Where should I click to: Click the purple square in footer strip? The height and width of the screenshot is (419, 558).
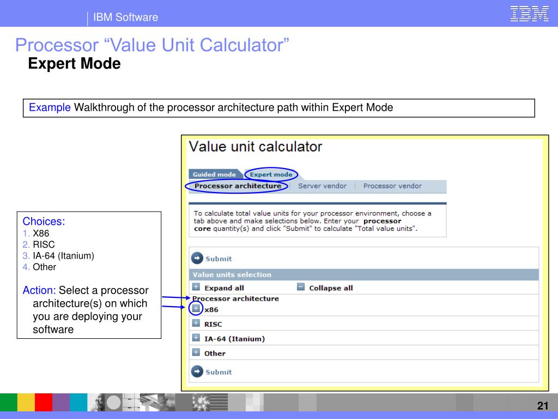(61, 402)
